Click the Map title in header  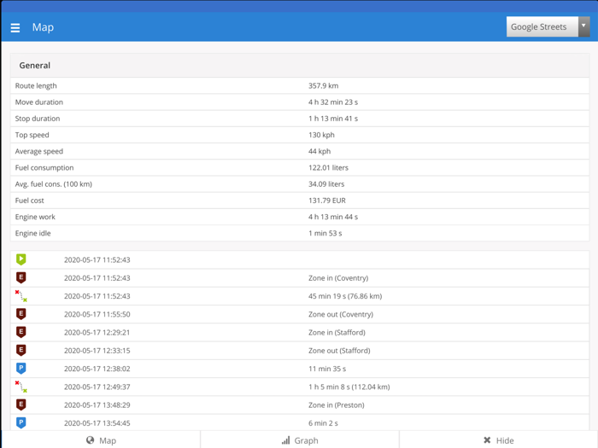43,27
